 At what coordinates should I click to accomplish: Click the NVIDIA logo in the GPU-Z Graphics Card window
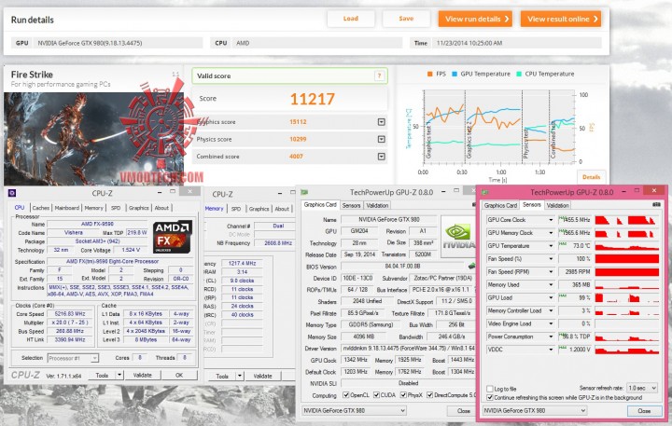pyautogui.click(x=457, y=237)
